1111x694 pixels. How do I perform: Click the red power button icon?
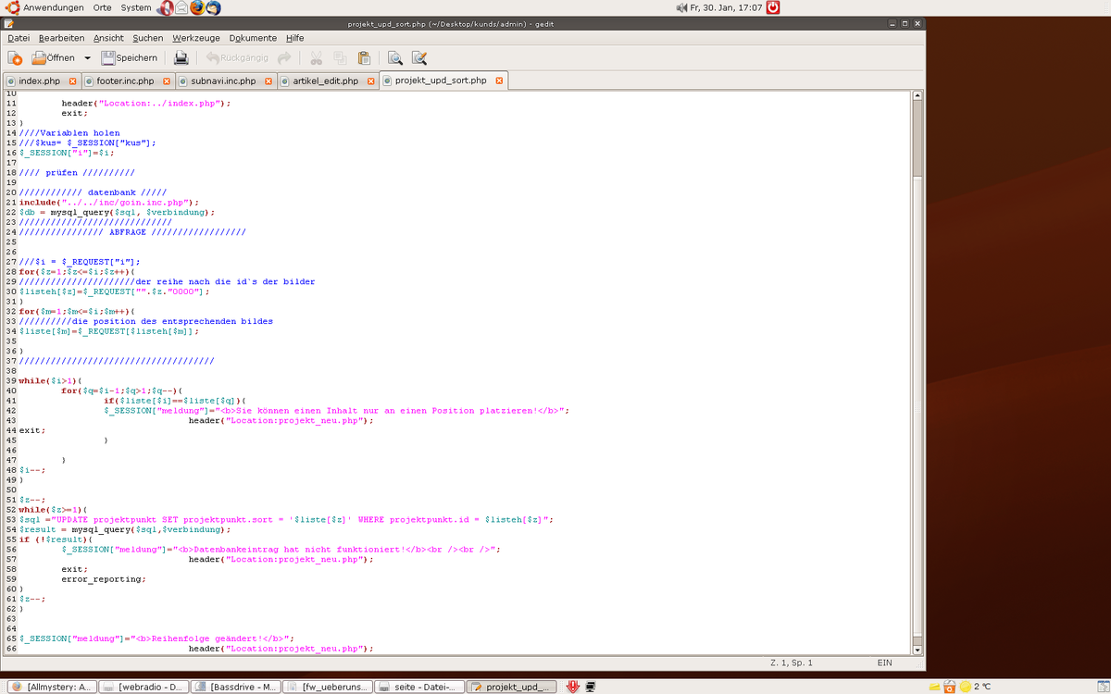[x=773, y=7]
